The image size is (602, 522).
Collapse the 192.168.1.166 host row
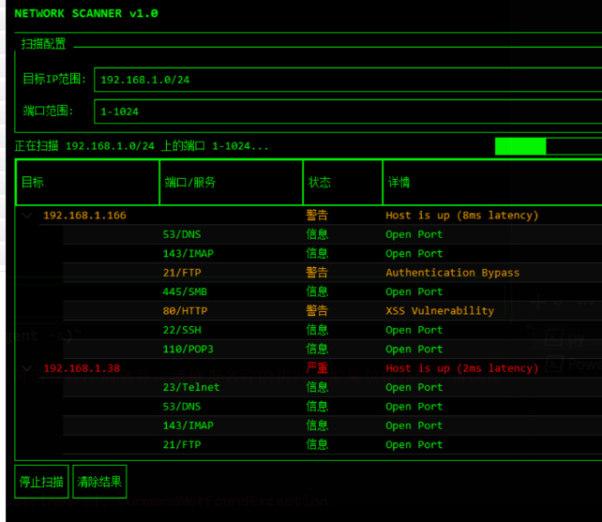(26, 216)
